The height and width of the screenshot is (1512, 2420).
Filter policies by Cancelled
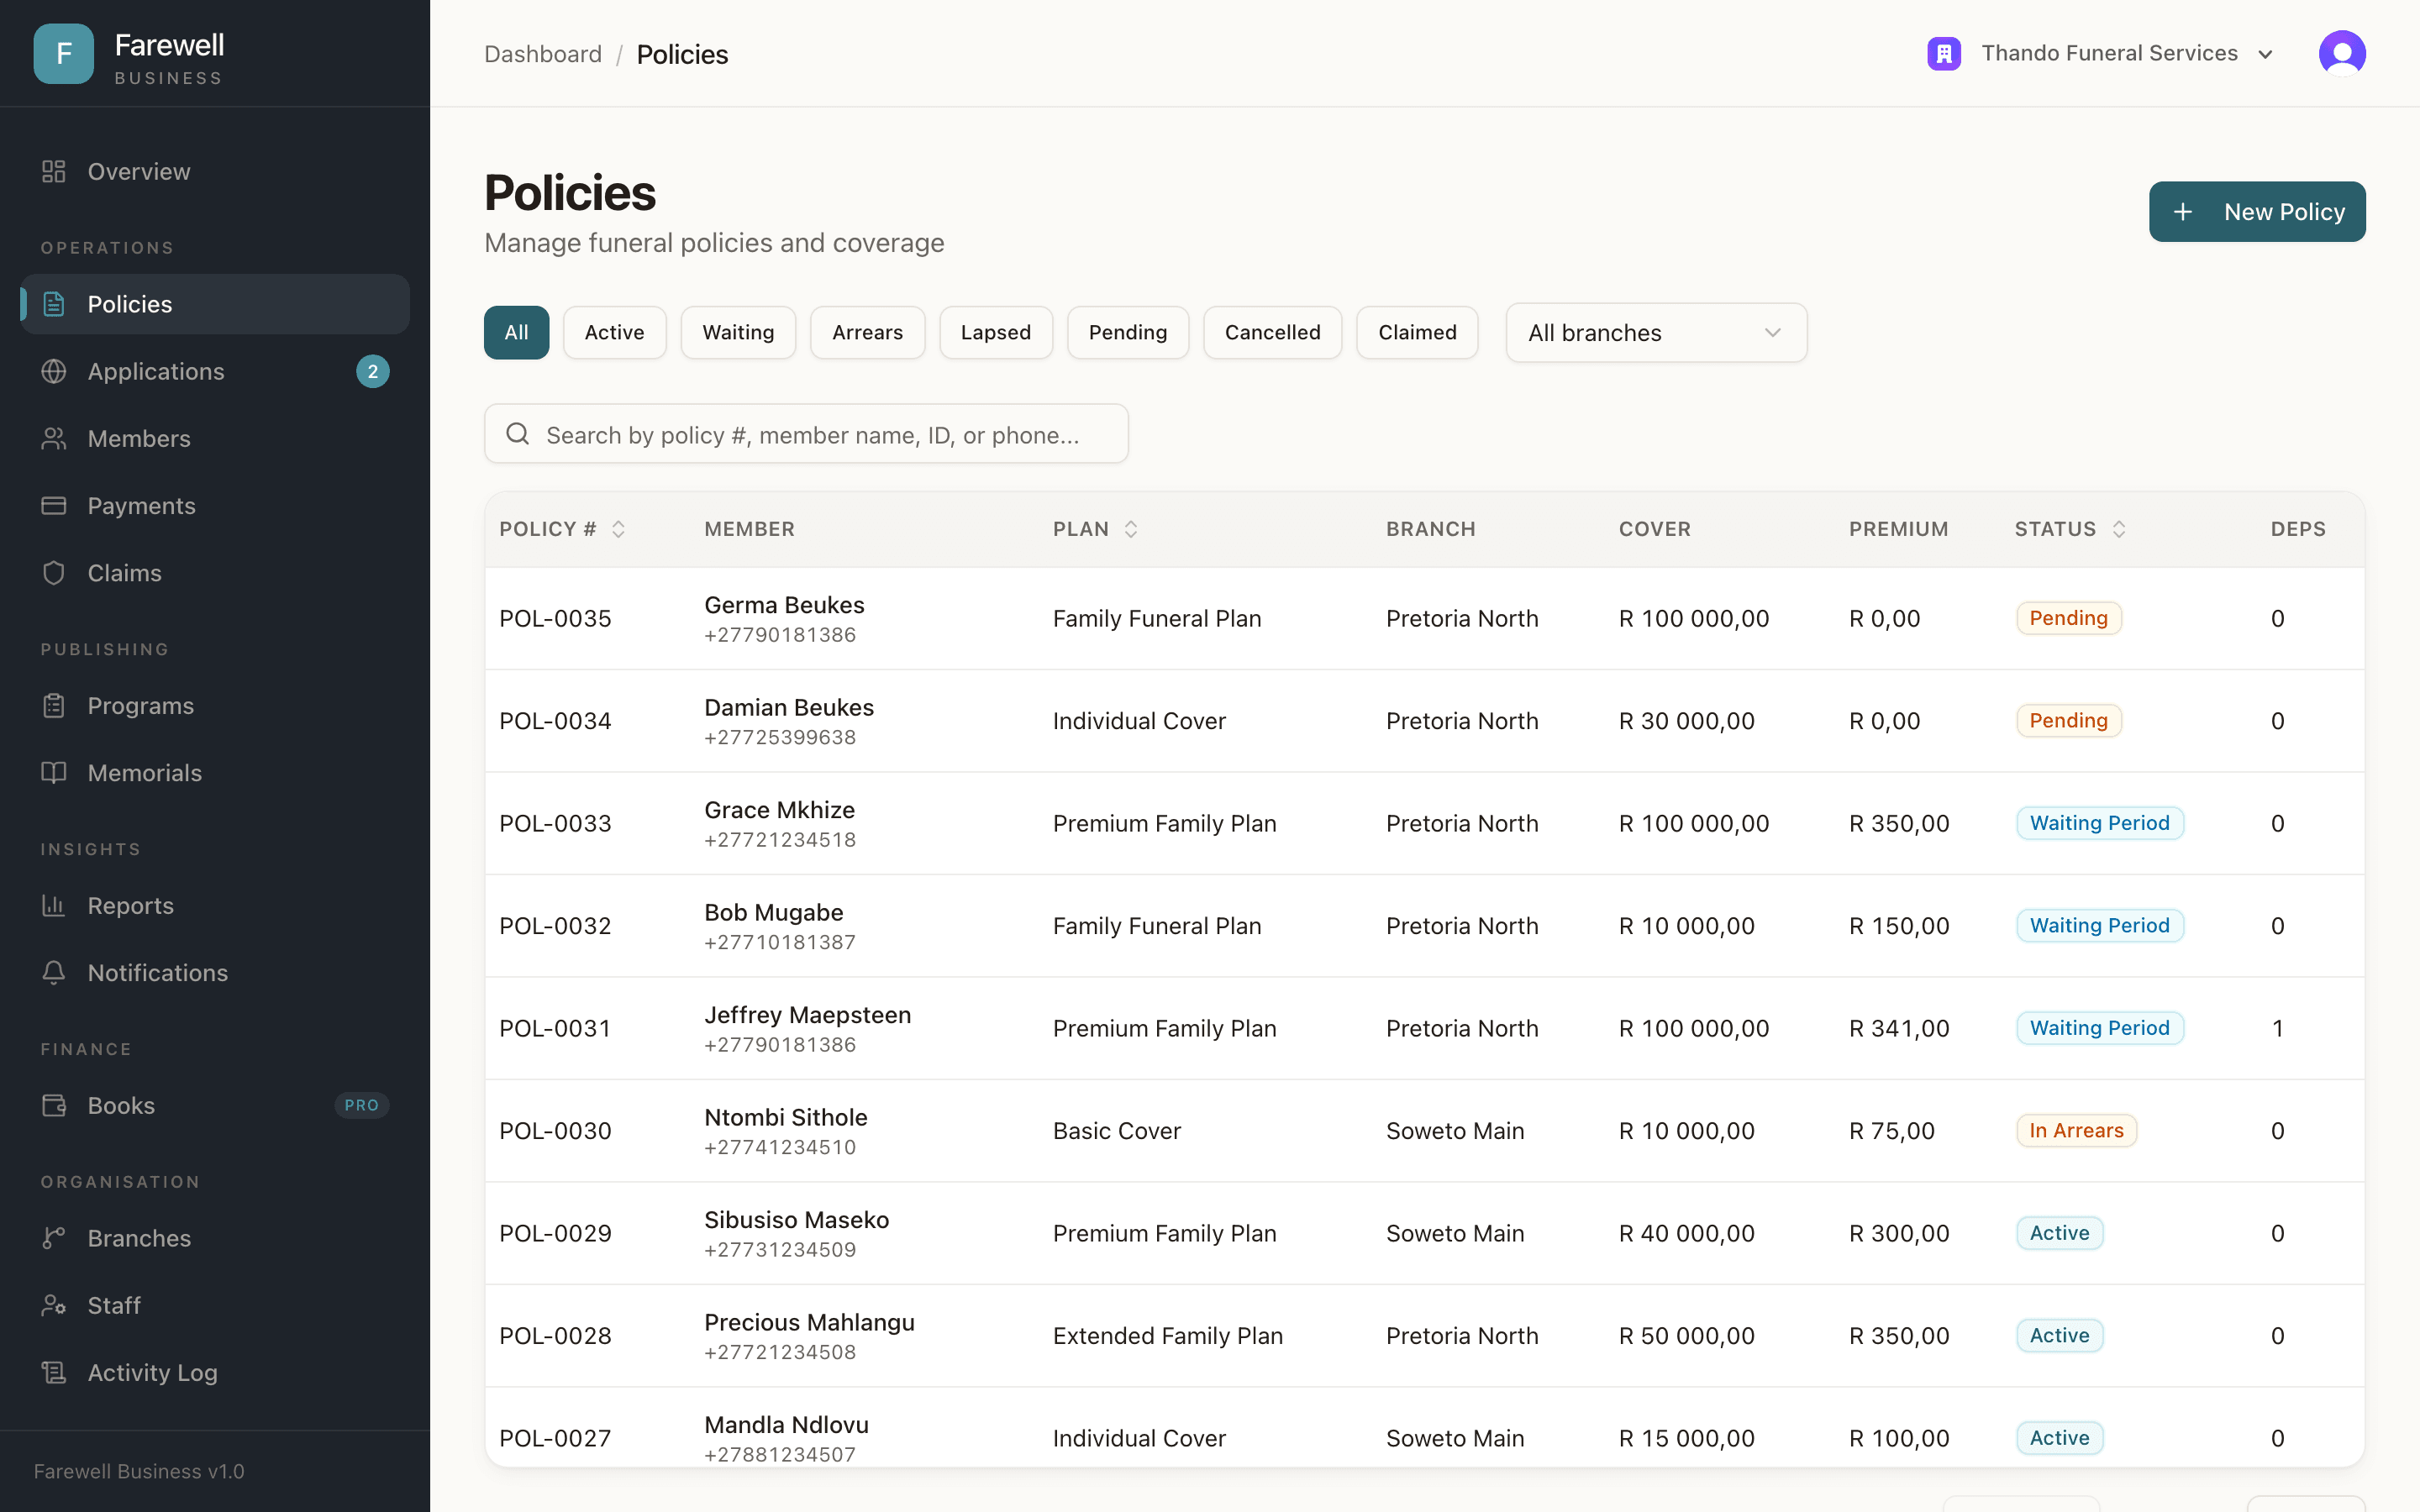1272,332
